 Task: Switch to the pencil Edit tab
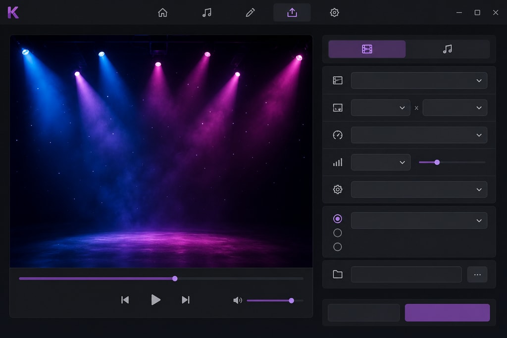[x=250, y=12]
